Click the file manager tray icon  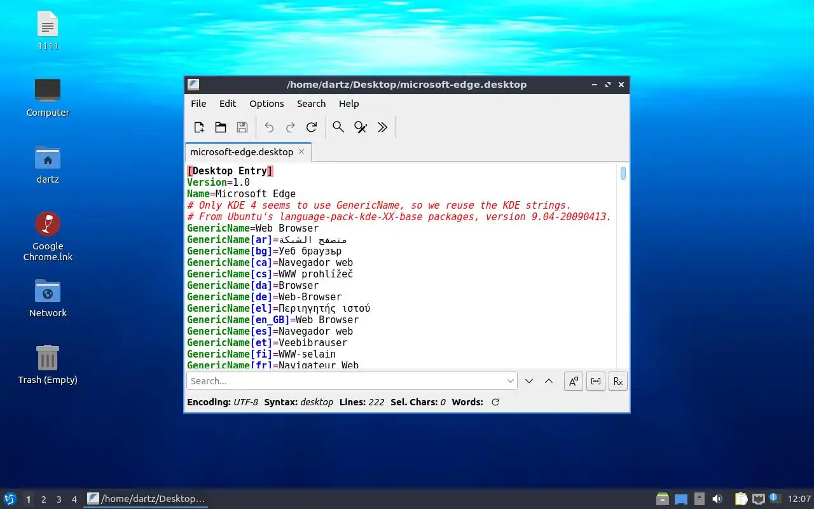663,499
